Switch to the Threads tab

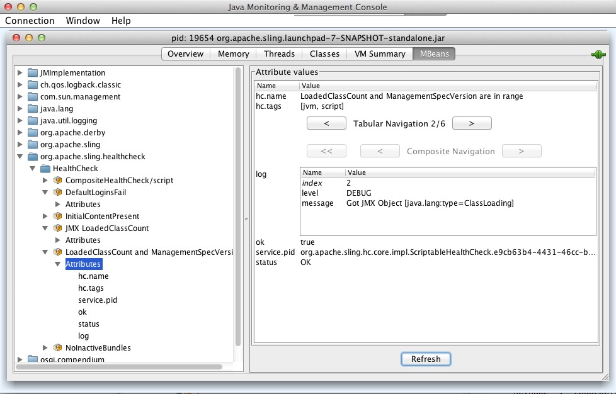point(279,54)
